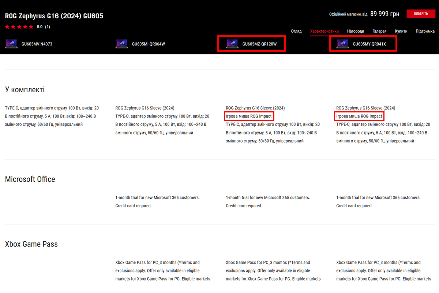Go to the Підтримка tab
The width and height of the screenshot is (439, 293).
[x=425, y=31]
